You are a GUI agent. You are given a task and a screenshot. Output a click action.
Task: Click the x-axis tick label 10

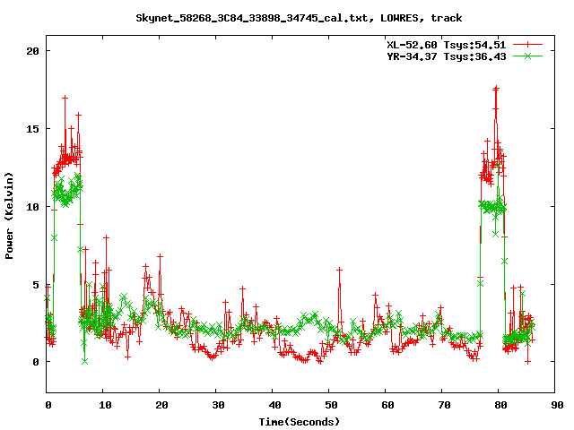click(105, 405)
